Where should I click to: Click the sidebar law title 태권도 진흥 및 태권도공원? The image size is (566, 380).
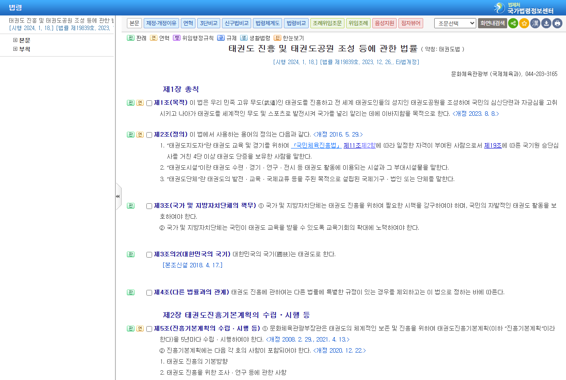tap(61, 20)
